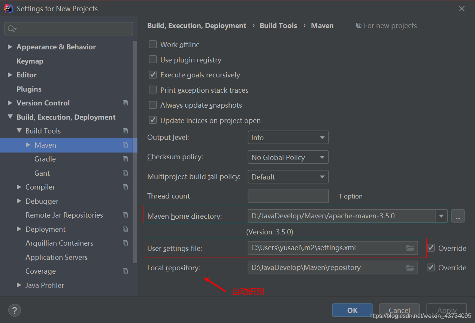The width and height of the screenshot is (475, 323).
Task: Click Build Tools breadcrumb
Action: coord(278,25)
